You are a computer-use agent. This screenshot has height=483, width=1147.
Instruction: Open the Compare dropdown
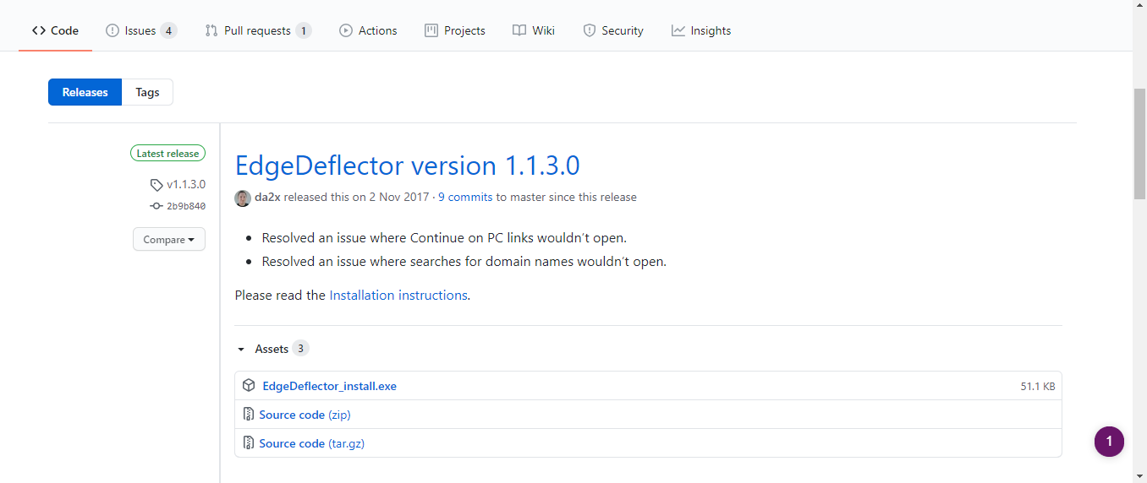[x=169, y=239]
